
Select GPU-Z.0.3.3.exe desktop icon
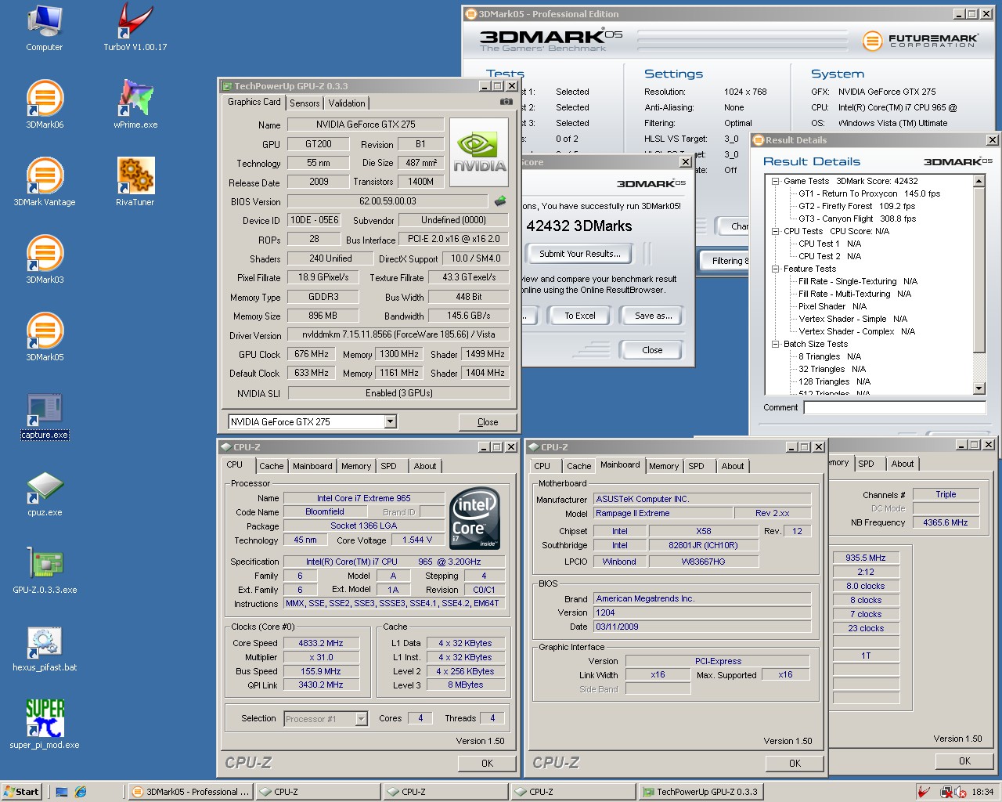pyautogui.click(x=45, y=571)
